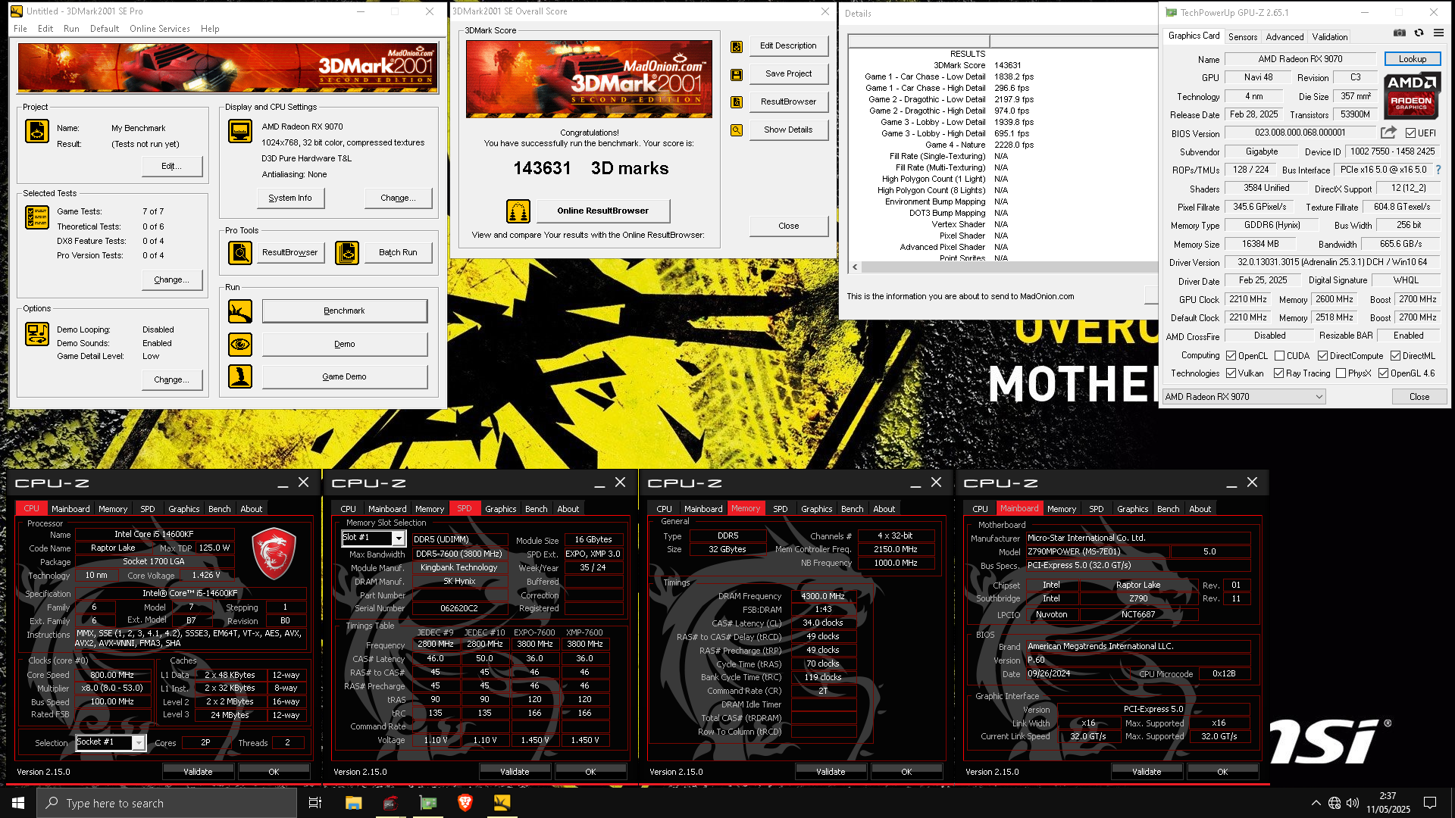Screen dimensions: 1455x818
Task: Click the 3DMark2001 taskbar icon
Action: 502,803
